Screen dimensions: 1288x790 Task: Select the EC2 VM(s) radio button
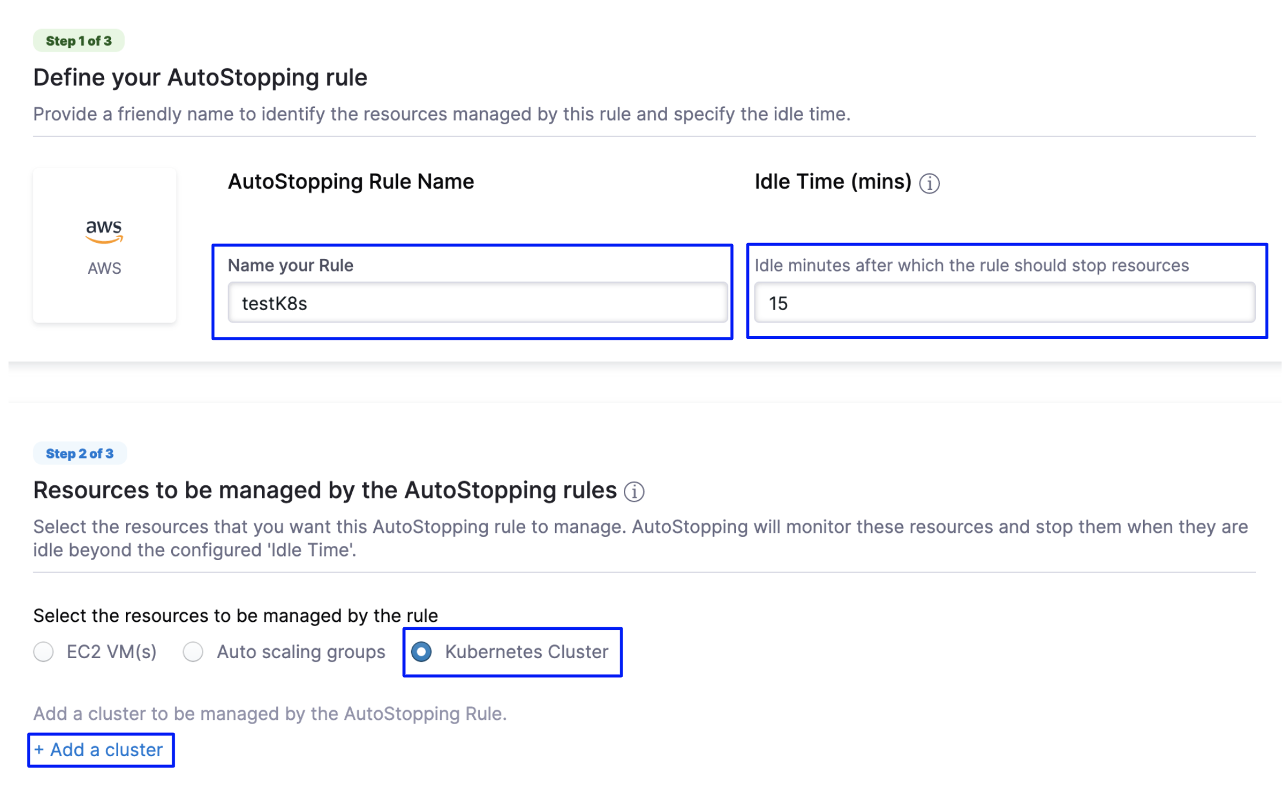coord(43,652)
